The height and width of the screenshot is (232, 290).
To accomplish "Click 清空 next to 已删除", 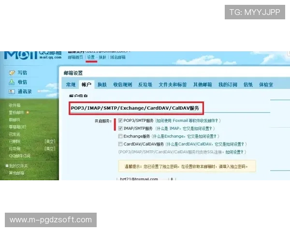I will tap(50, 141).
